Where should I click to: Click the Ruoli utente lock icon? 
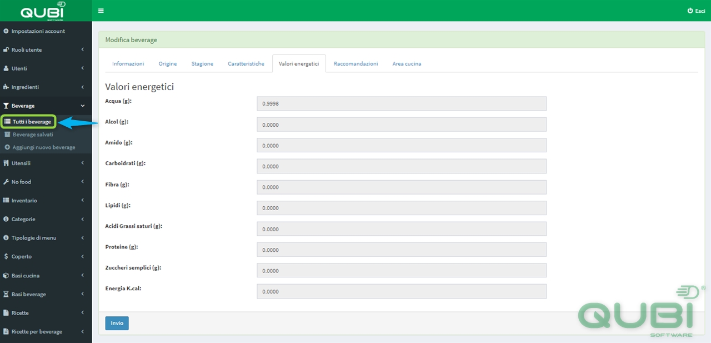(x=6, y=50)
